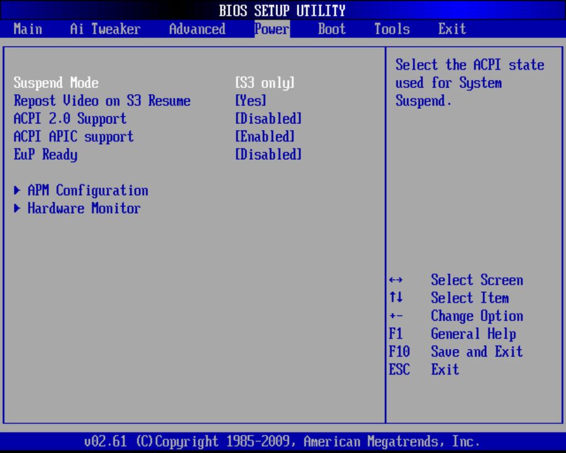Select the ACPI APIC support label
Screen dimensions: 566x453
click(74, 137)
